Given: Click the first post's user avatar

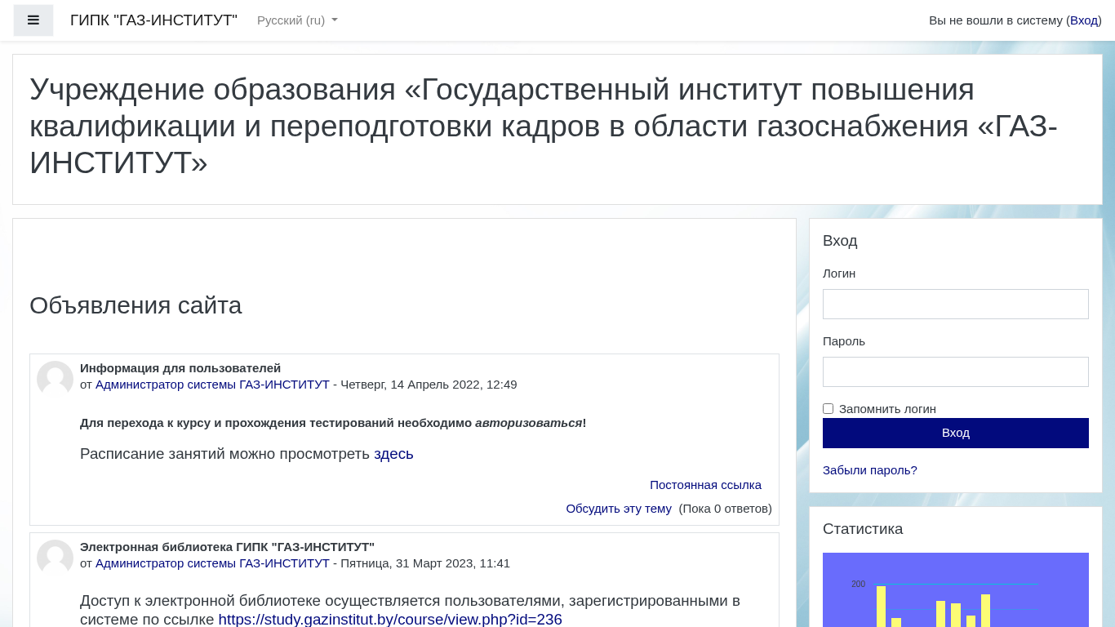Looking at the screenshot, I should (x=55, y=379).
